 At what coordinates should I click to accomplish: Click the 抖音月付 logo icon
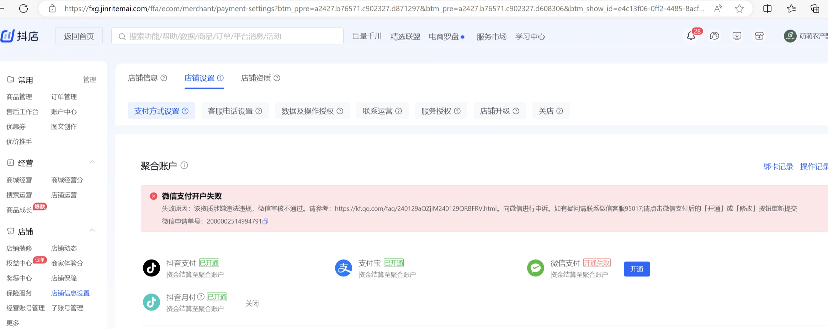tap(152, 302)
